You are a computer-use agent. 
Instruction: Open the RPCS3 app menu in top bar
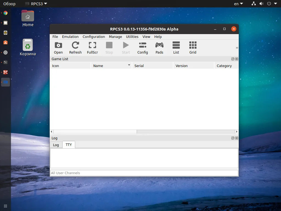pos(36,4)
